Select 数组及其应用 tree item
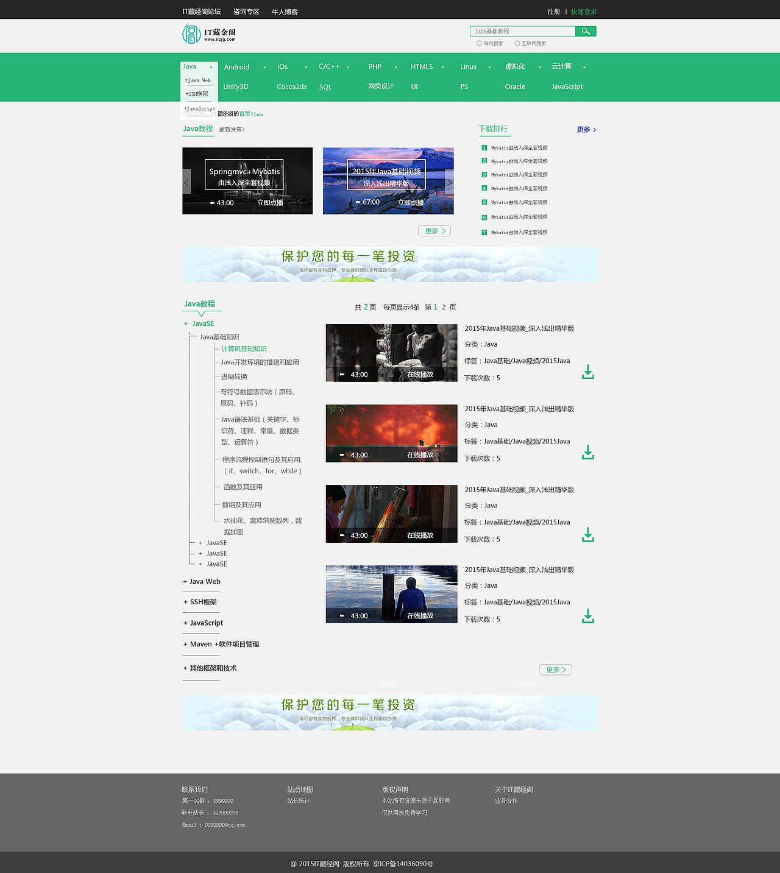Viewport: 780px width, 873px height. click(241, 504)
